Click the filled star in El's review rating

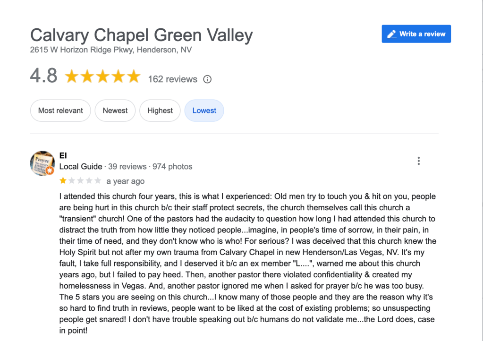[x=63, y=181]
